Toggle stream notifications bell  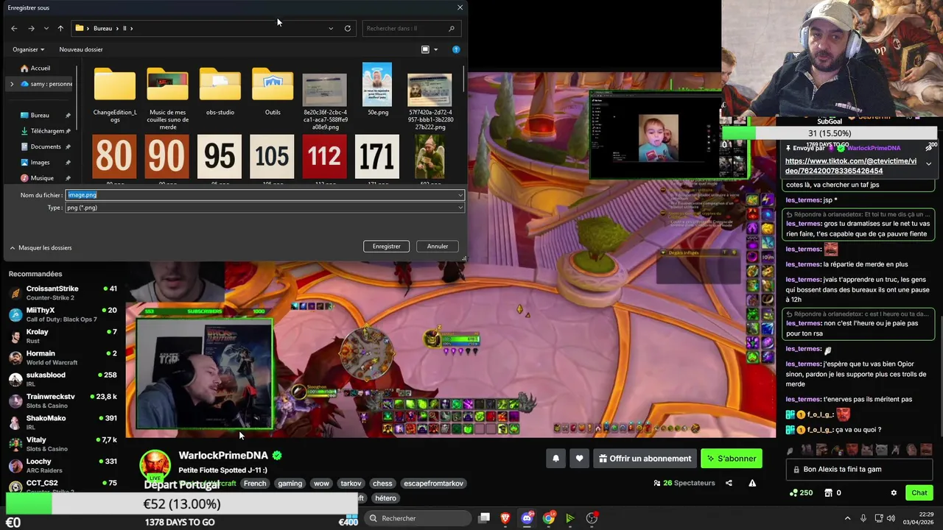pos(555,459)
